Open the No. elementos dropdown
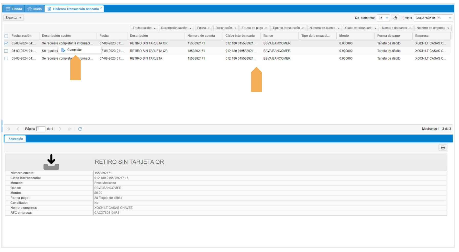Viewport: 459px width, 252px height. tap(387, 18)
